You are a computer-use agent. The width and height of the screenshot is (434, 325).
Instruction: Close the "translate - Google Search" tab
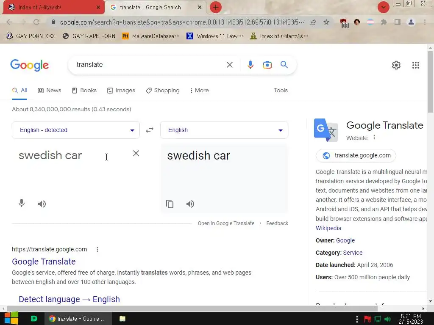coord(200,8)
